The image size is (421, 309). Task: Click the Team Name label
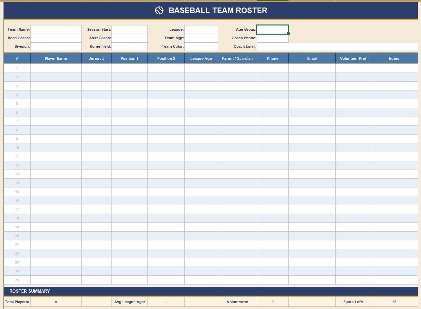coord(19,29)
